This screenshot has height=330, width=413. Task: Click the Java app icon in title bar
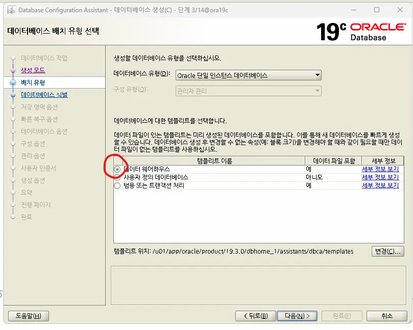[11, 10]
